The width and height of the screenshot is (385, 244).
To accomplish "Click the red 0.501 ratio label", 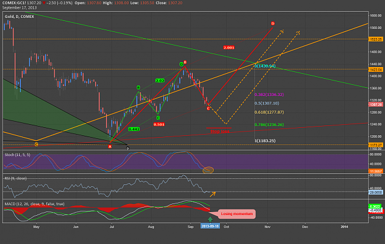I will point(159,124).
